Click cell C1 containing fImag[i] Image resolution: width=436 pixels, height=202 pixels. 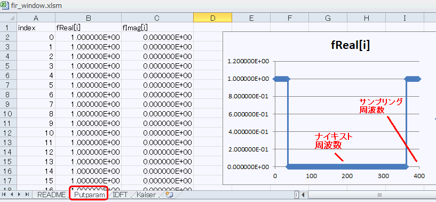coord(157,28)
